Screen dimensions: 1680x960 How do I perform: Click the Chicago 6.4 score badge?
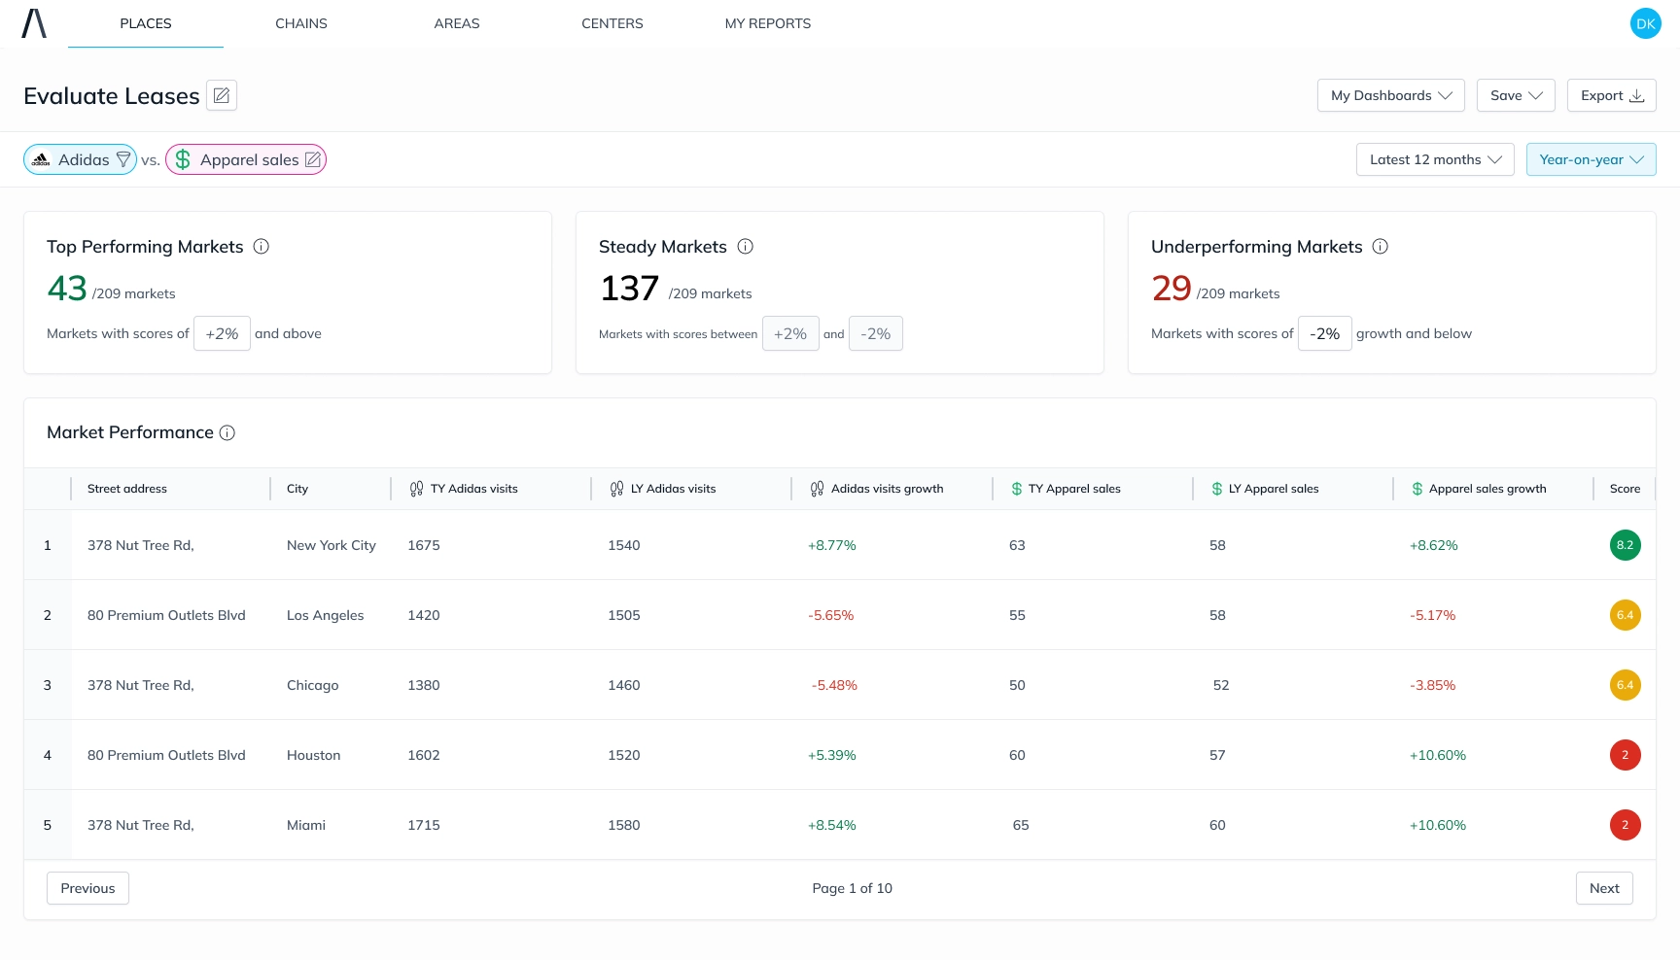1626,685
